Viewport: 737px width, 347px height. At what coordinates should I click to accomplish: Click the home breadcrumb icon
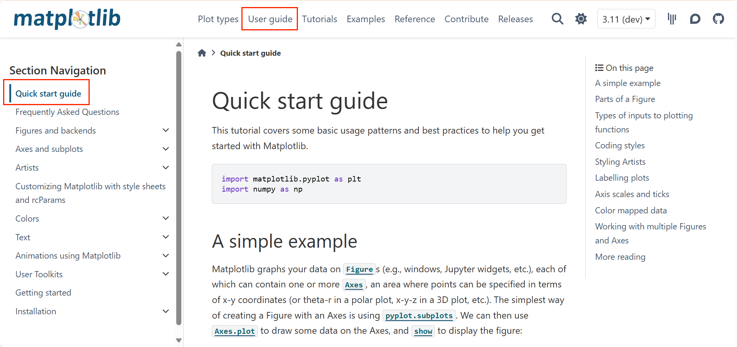202,53
